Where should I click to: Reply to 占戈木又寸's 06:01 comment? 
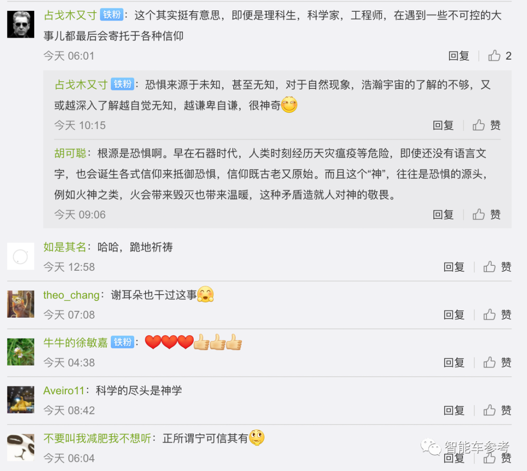(459, 56)
